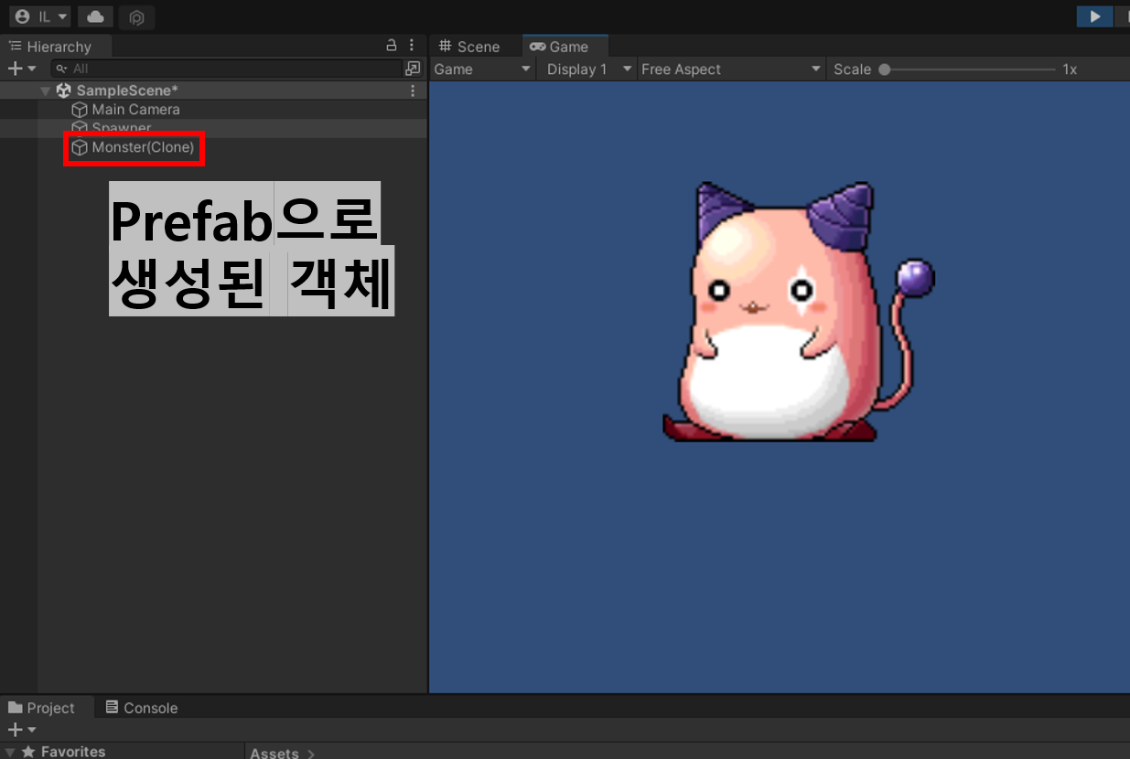Image resolution: width=1130 pixels, height=759 pixels.
Task: Open the account IL dropdown
Action: click(x=40, y=16)
